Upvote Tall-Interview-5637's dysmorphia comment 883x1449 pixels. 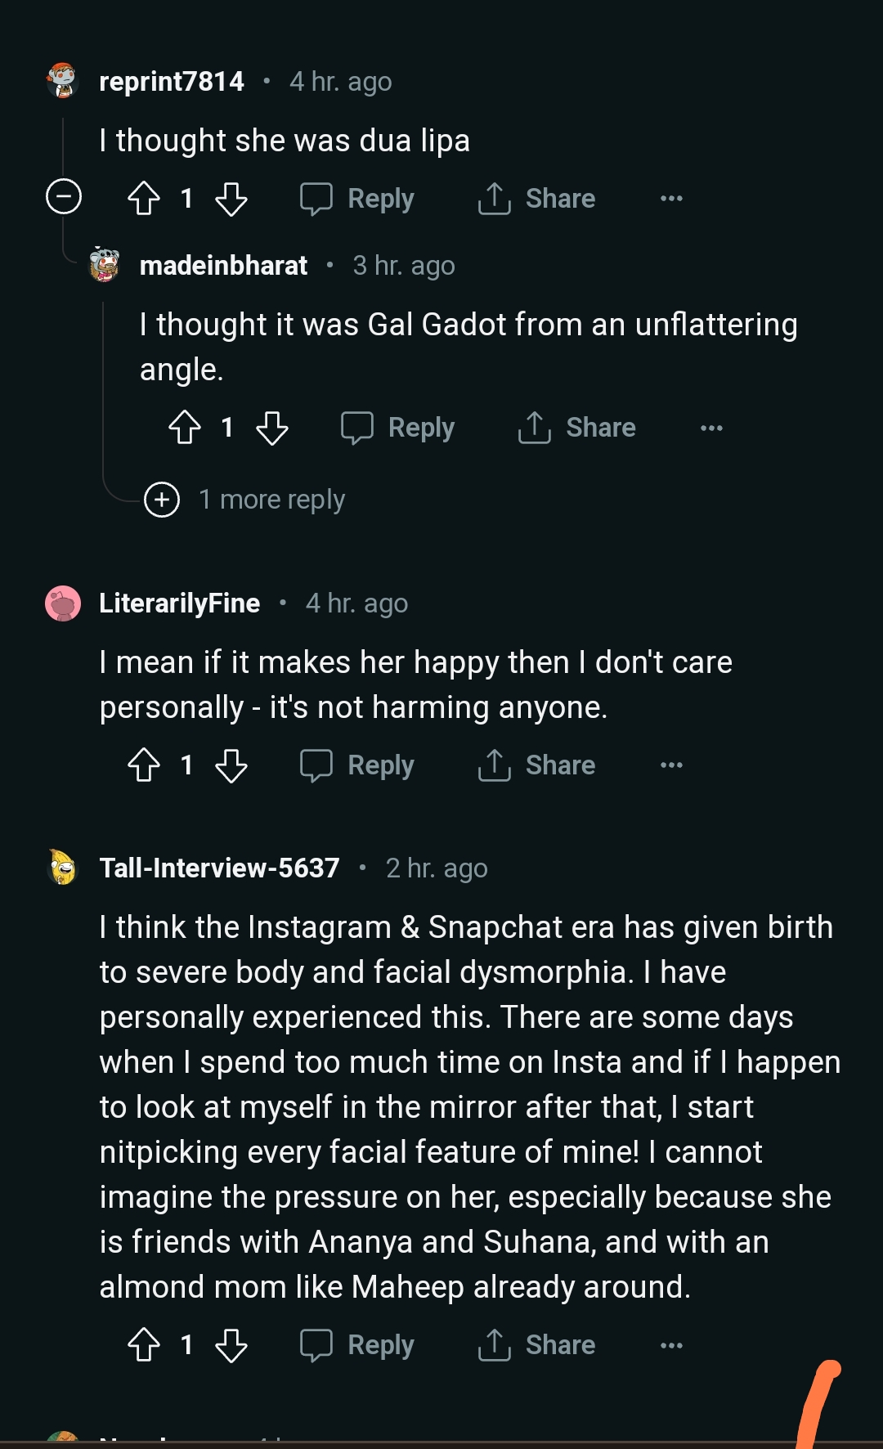click(144, 1344)
